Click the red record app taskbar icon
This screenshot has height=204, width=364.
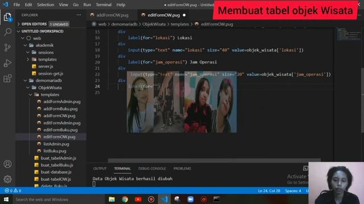[151, 199]
